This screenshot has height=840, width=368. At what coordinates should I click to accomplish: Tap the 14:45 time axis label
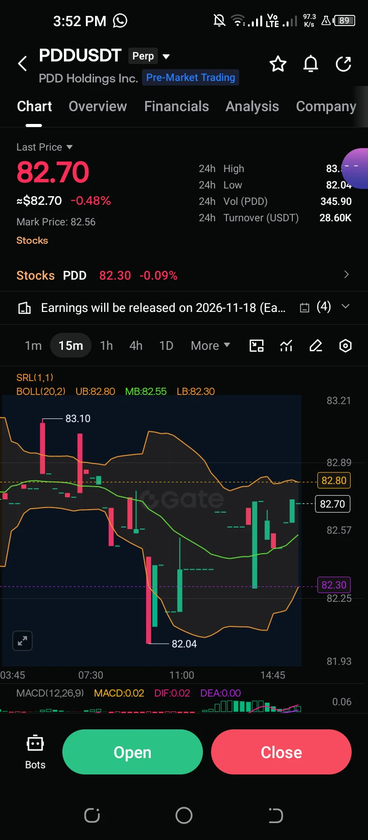click(272, 675)
